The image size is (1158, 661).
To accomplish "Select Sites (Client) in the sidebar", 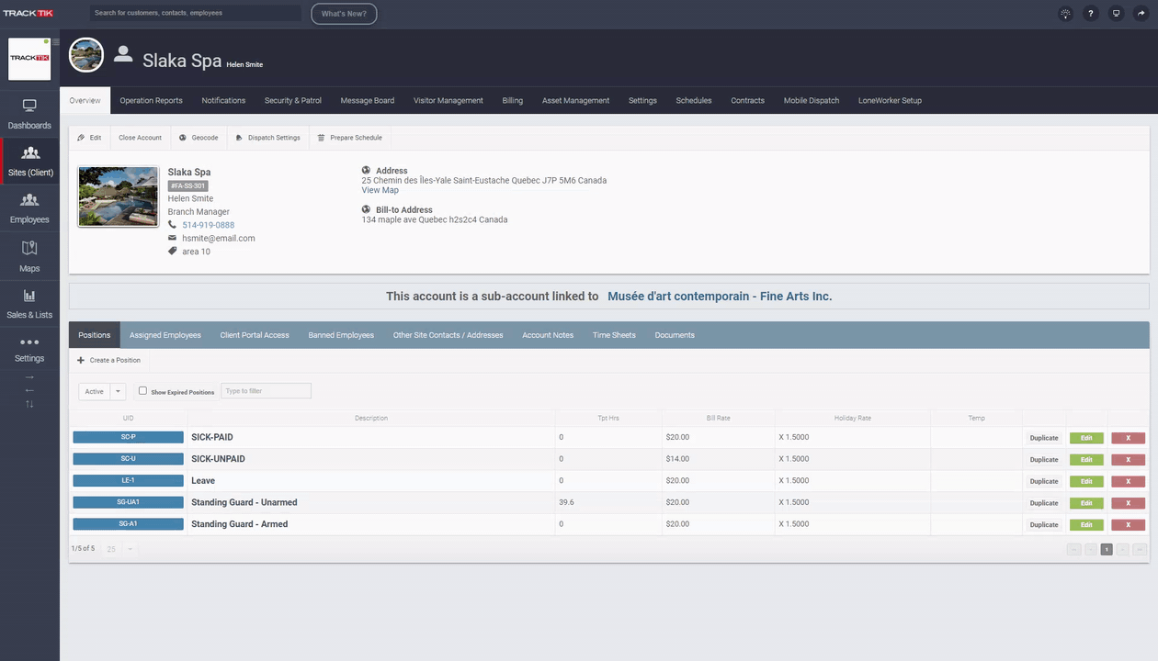I will point(29,161).
